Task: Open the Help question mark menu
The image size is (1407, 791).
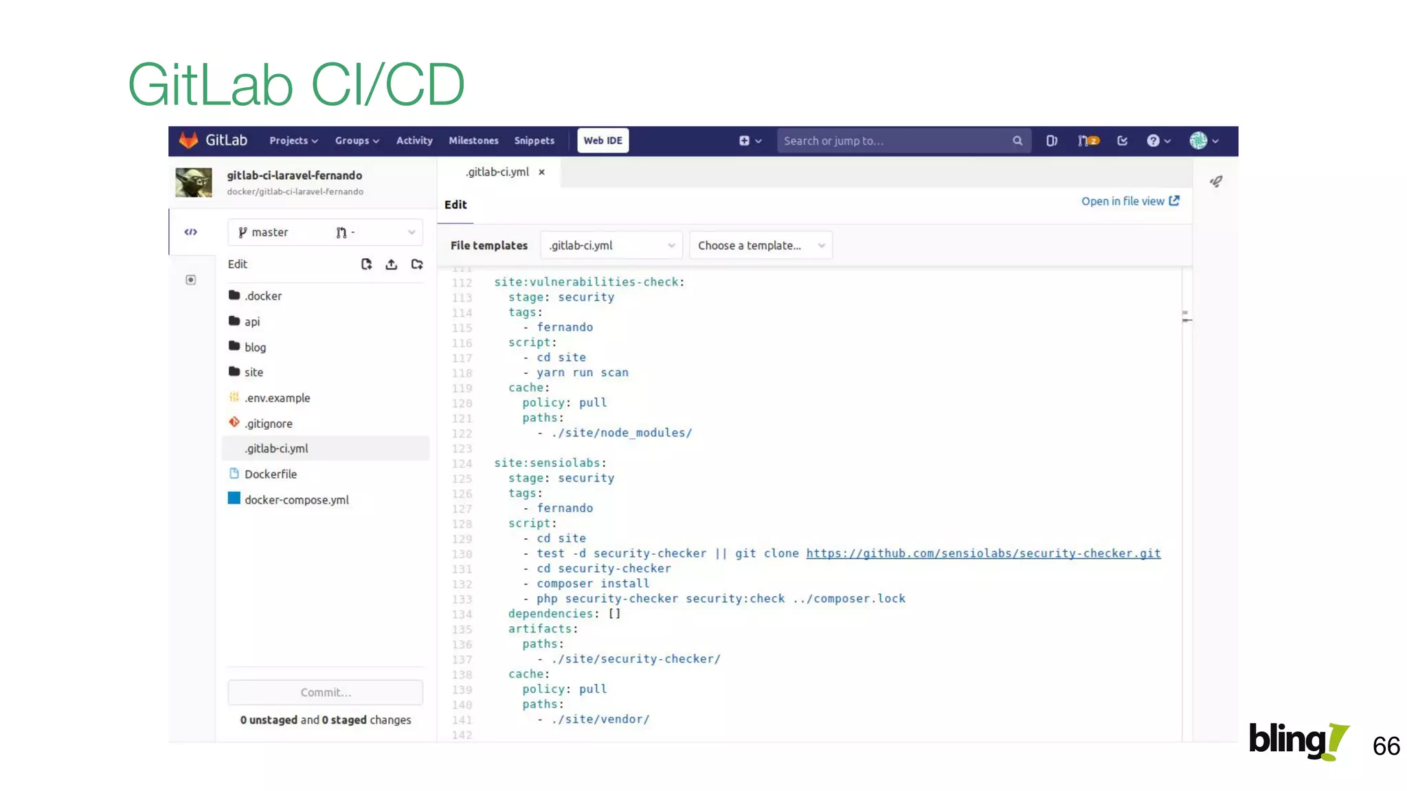Action: (1158, 141)
